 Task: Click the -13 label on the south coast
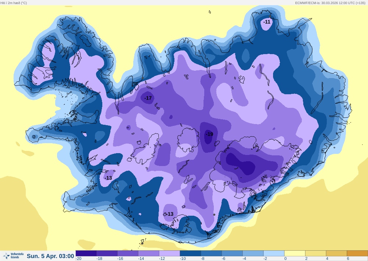[x=170, y=214]
